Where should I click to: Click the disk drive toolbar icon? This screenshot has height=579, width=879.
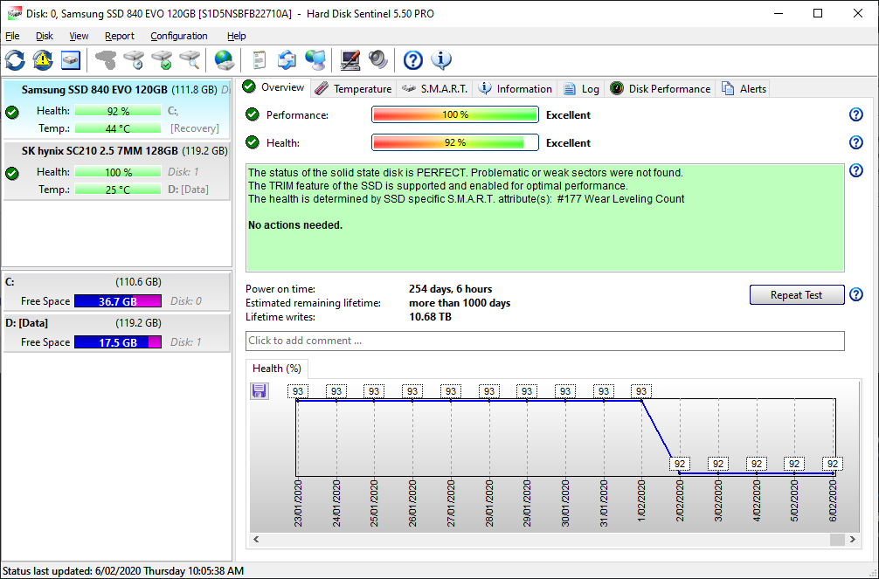point(71,60)
